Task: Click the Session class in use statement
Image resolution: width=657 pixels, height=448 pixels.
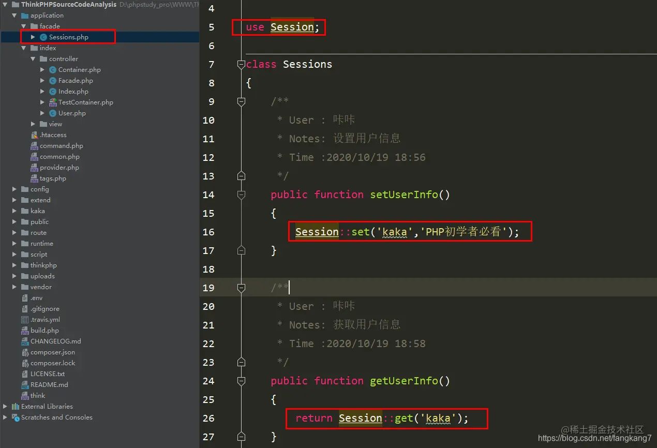Action: click(292, 27)
